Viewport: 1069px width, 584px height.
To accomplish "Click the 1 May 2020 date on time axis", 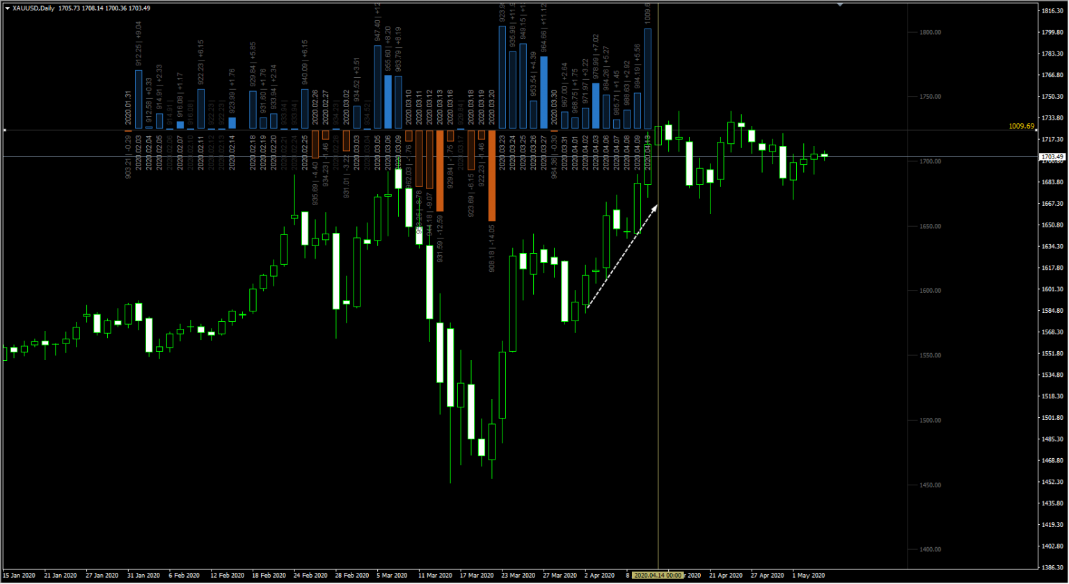I will click(809, 576).
